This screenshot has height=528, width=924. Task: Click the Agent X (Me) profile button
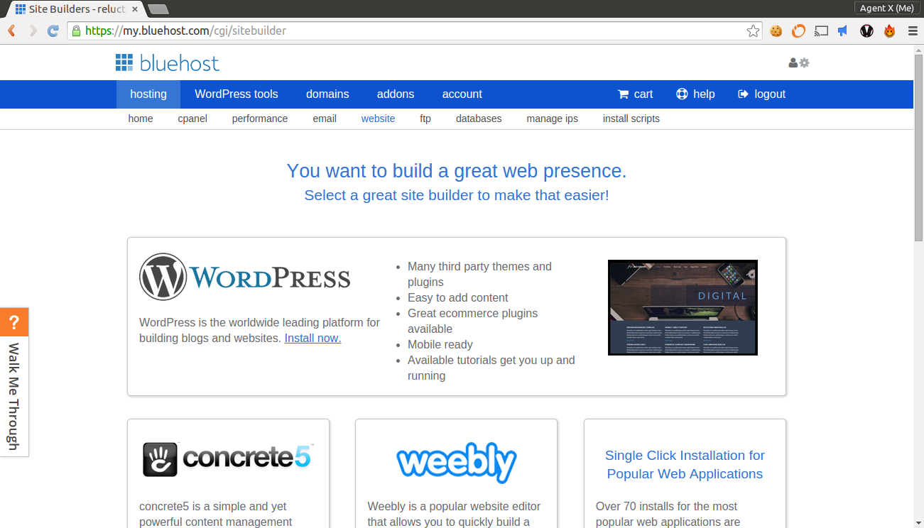886,8
